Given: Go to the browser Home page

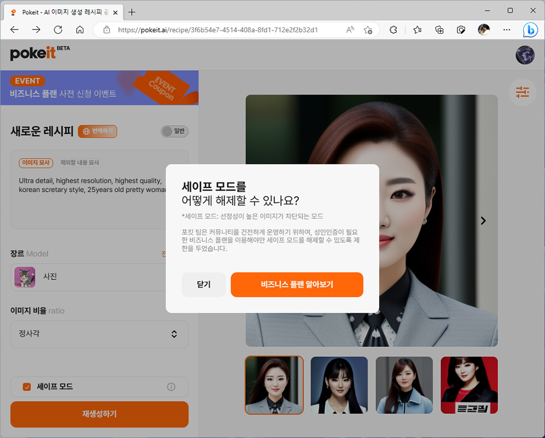Looking at the screenshot, I should (80, 30).
